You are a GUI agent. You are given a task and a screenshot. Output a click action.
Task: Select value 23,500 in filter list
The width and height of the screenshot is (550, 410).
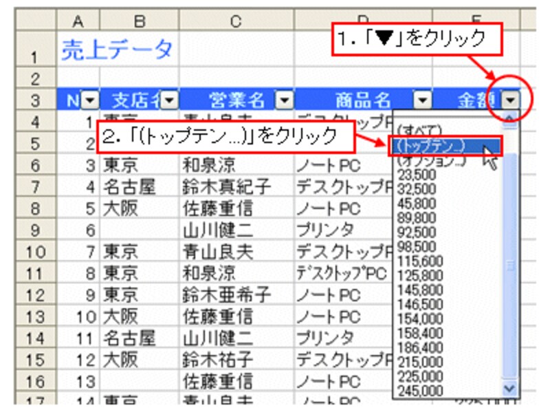click(417, 175)
